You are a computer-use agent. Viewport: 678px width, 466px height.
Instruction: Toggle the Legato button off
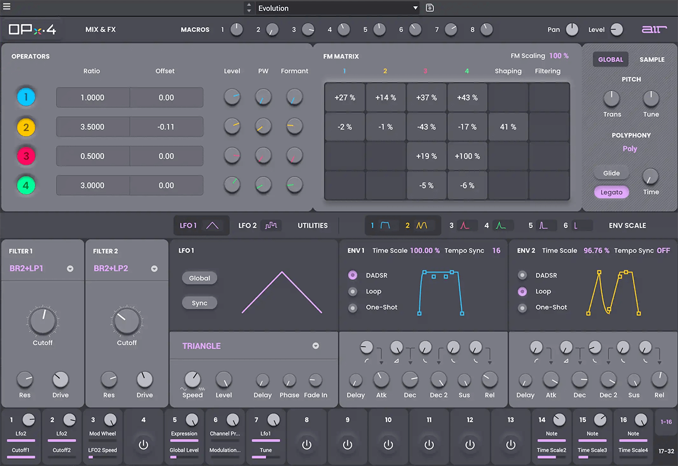coord(611,192)
